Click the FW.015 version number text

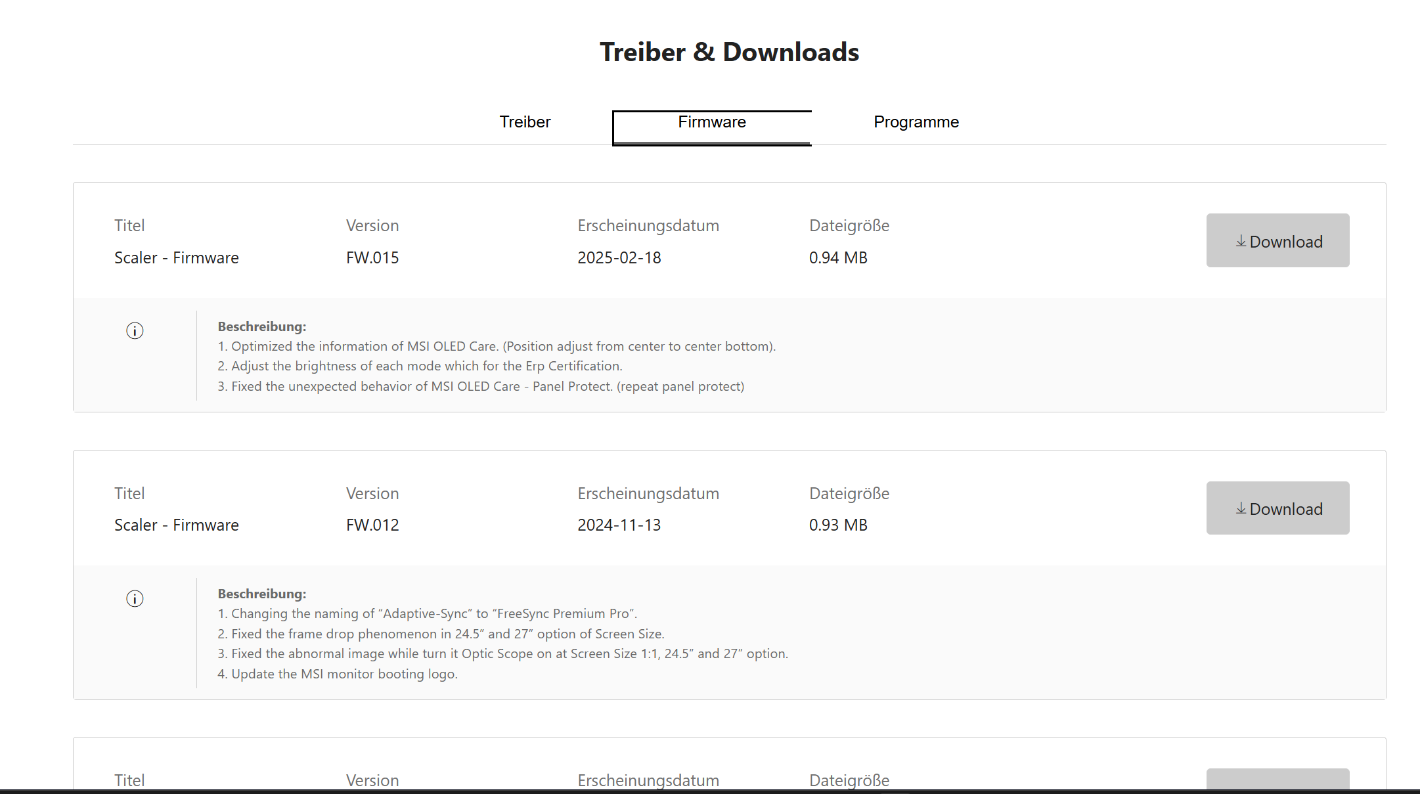372,257
